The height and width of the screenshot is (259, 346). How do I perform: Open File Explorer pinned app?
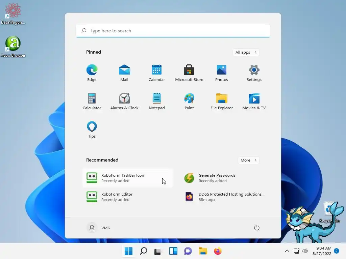click(x=222, y=101)
